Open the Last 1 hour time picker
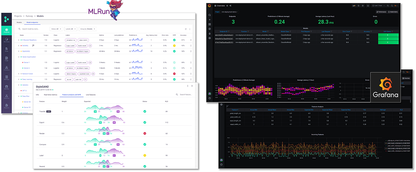Viewport: 416px width, 172px height. click(x=378, y=6)
